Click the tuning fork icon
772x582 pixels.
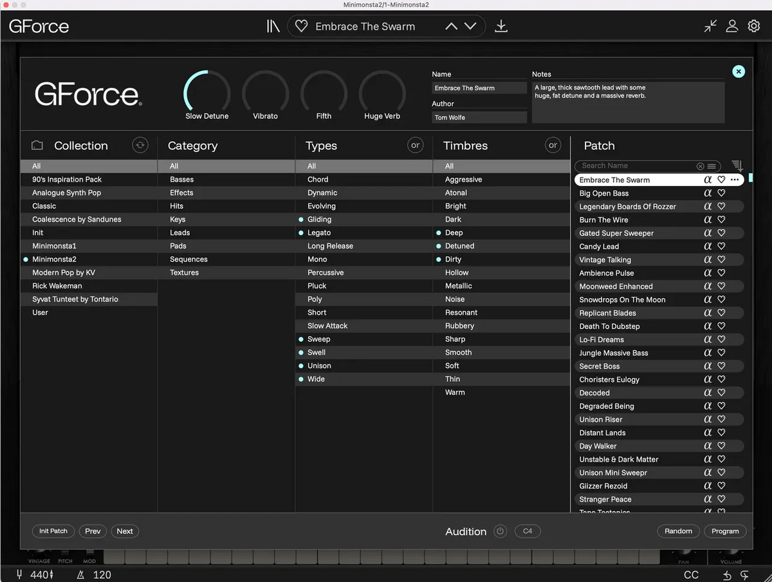pos(19,574)
